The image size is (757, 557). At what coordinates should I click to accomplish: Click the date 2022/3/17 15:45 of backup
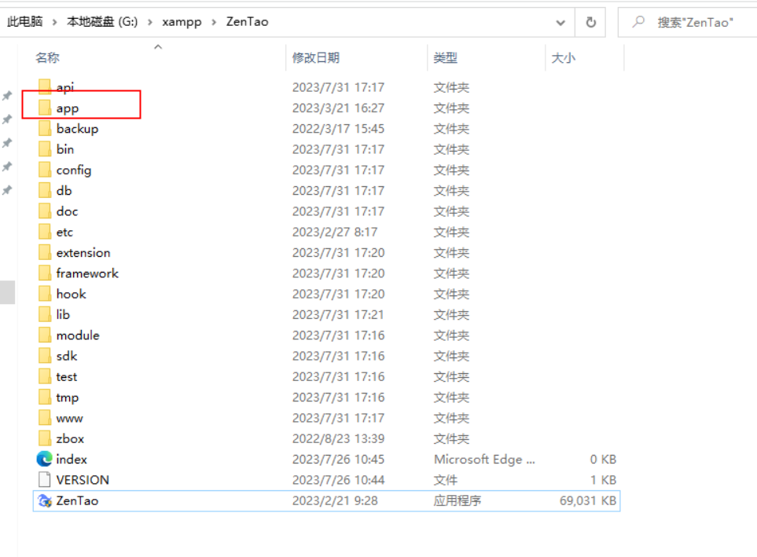point(338,129)
